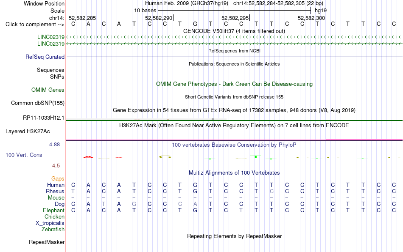Click the Sequences track label

(50, 70)
